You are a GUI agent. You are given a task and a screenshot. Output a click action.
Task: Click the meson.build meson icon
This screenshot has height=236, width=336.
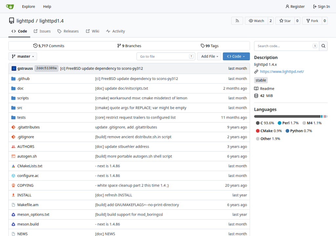(x=13, y=224)
